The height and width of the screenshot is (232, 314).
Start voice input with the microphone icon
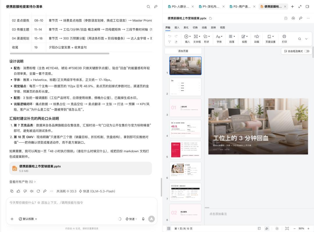point(143,219)
